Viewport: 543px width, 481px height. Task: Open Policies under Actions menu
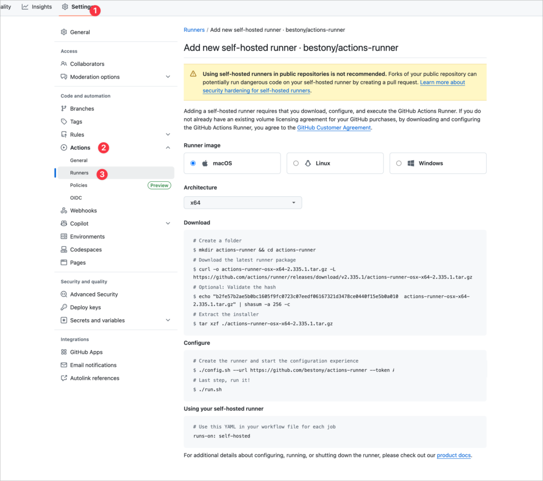78,185
